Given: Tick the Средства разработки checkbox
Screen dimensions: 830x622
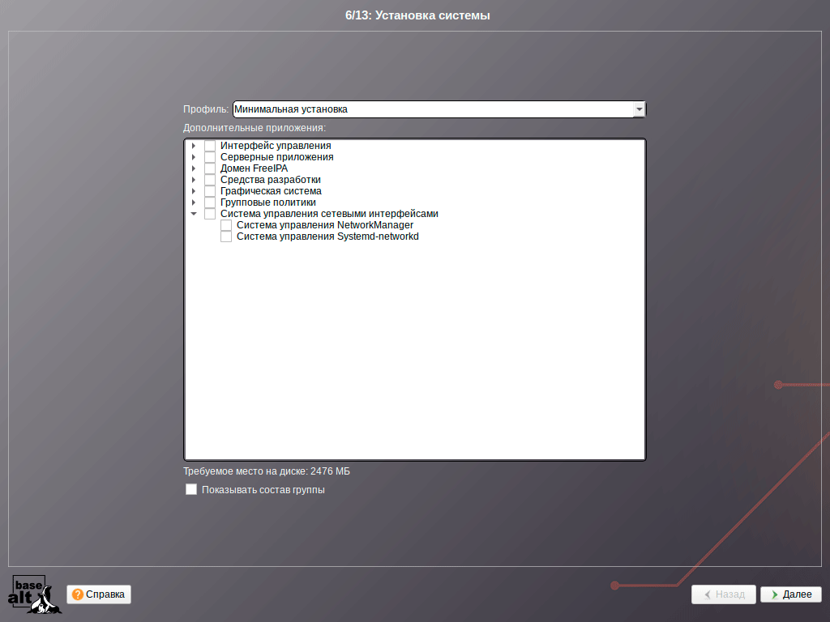Looking at the screenshot, I should (x=210, y=180).
